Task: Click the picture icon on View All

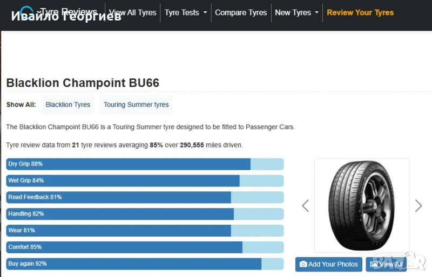Action: [x=374, y=264]
